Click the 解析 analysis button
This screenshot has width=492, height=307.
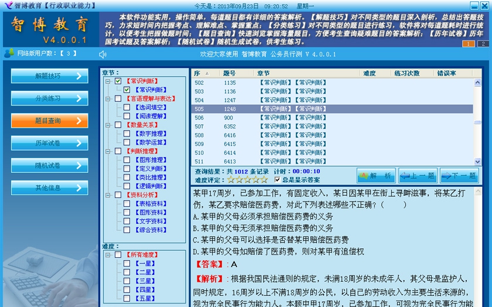point(376,176)
